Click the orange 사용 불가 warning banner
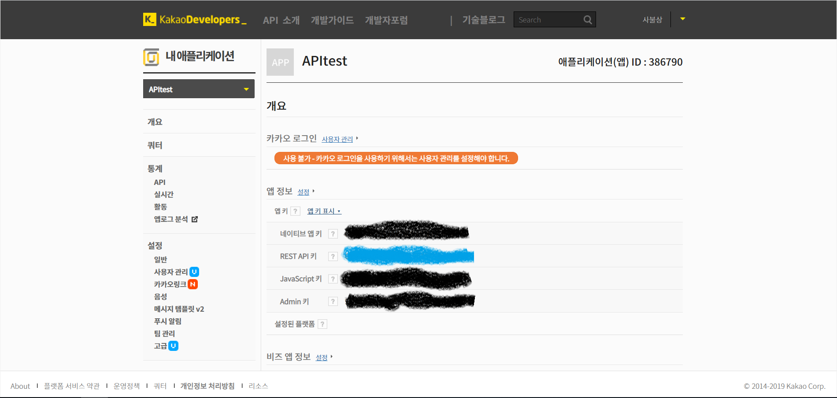This screenshot has height=398, width=837. click(396, 158)
